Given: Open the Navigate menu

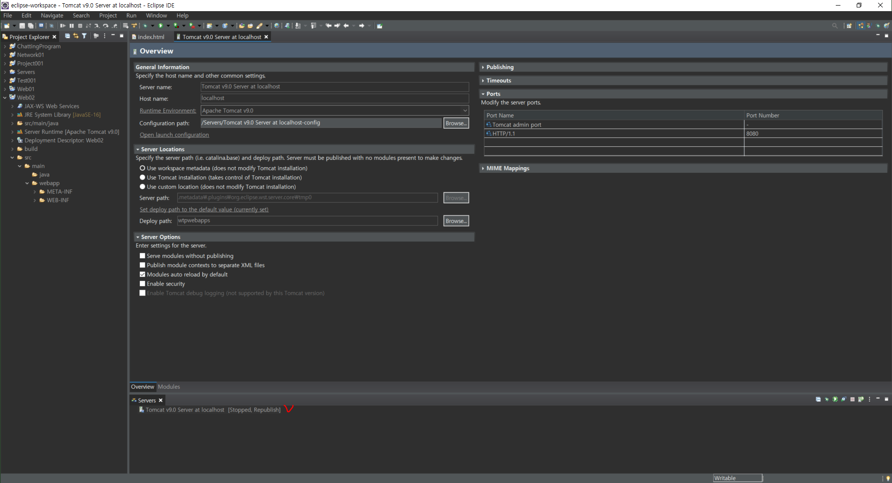Looking at the screenshot, I should point(52,15).
